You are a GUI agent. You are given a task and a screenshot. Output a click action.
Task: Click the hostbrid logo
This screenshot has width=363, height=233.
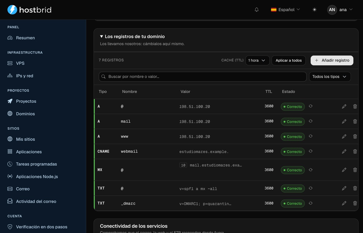click(x=30, y=10)
